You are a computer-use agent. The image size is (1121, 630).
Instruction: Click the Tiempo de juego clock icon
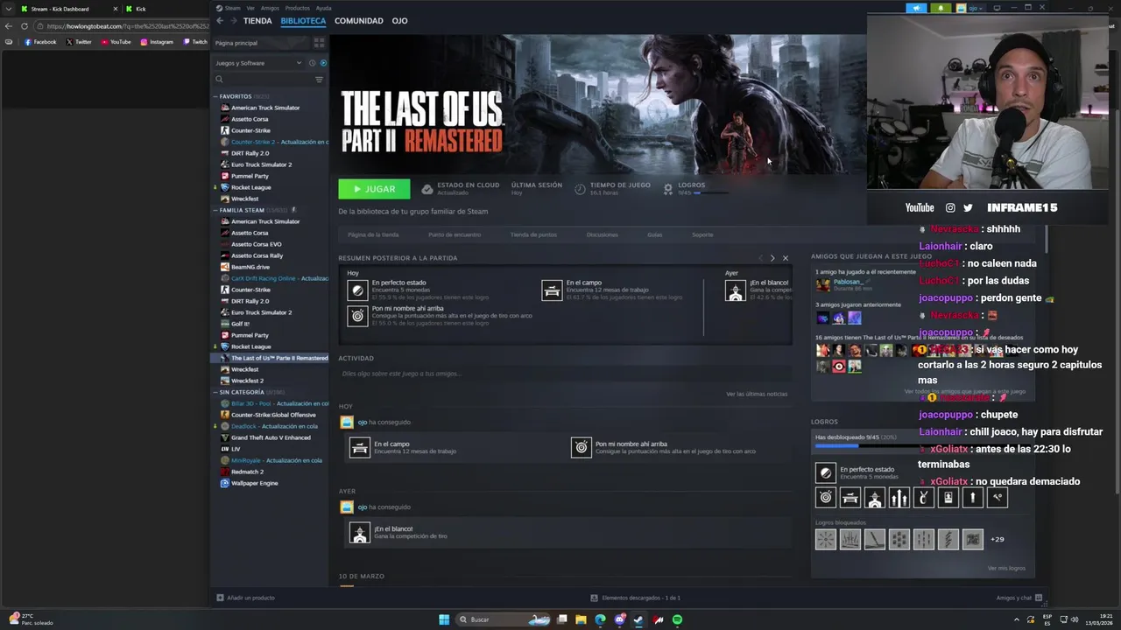tap(581, 189)
